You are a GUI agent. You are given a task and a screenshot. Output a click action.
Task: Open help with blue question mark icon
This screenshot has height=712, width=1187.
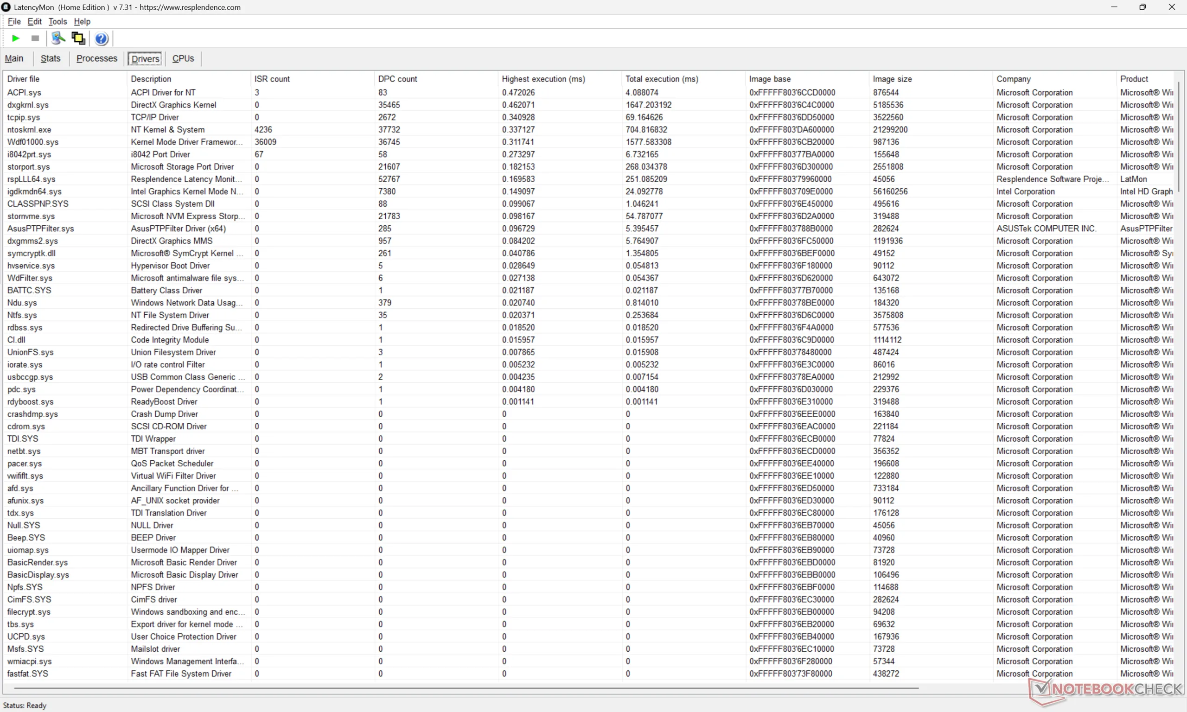click(x=101, y=38)
